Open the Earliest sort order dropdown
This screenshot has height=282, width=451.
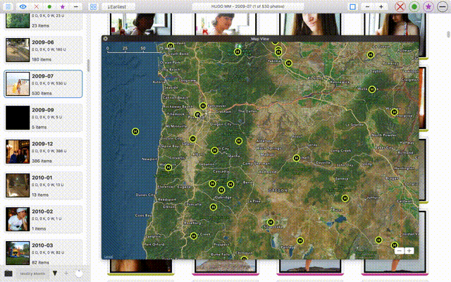(x=117, y=6)
